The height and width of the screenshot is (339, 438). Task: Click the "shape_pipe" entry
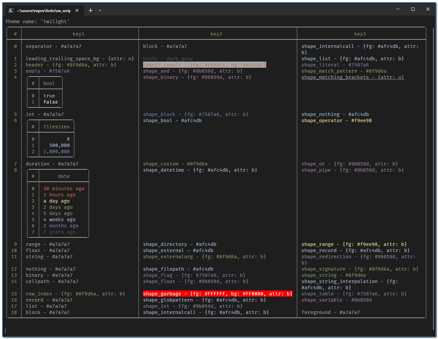click(x=353, y=170)
